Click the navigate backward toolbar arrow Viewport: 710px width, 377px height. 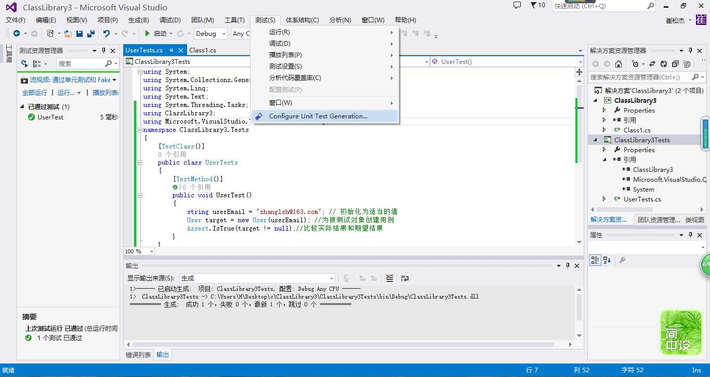pyautogui.click(x=17, y=33)
